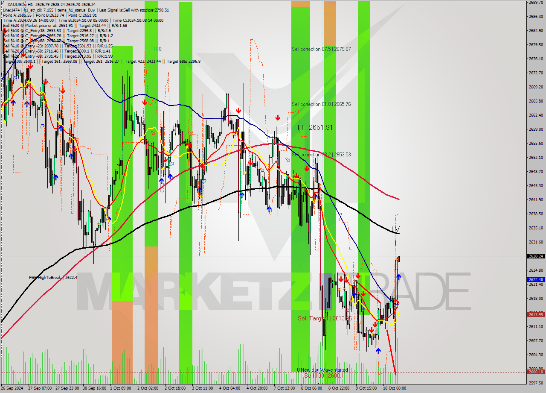This screenshot has height=393, width=546.
Task: Select the 'Line:1474' indicator status row
Action: pyautogui.click(x=85, y=10)
